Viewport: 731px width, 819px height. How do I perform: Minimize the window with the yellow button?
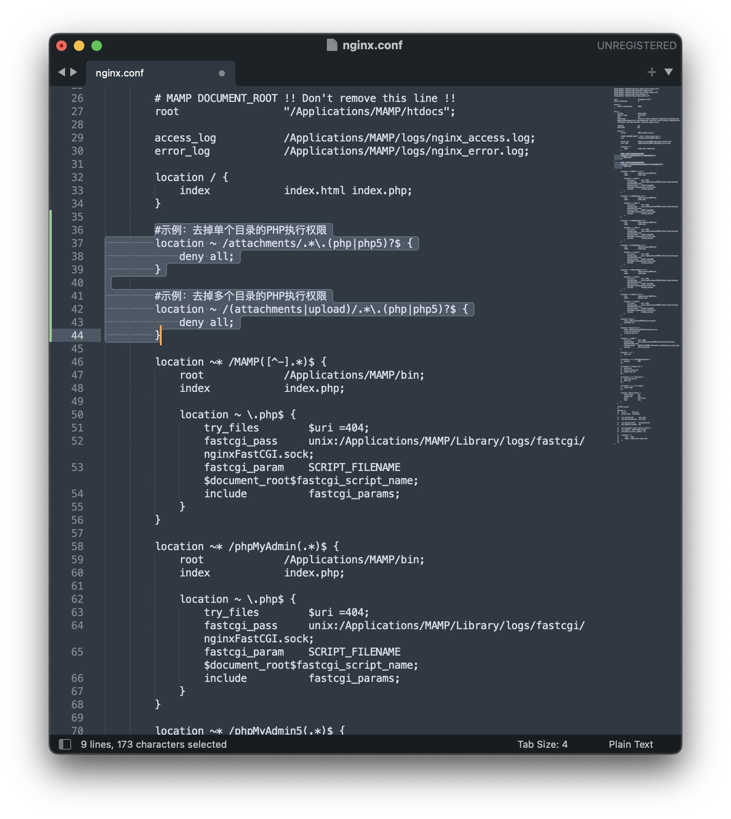coord(79,46)
